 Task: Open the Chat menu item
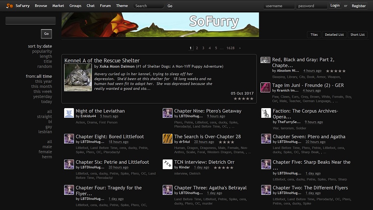point(91,6)
